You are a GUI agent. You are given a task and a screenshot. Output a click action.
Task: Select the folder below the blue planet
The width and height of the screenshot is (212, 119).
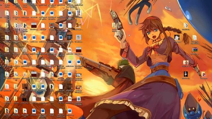(x=186, y=25)
